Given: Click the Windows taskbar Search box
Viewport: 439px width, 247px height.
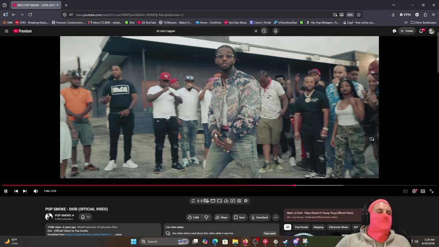Looking at the screenshot, I should pyautogui.click(x=165, y=242).
